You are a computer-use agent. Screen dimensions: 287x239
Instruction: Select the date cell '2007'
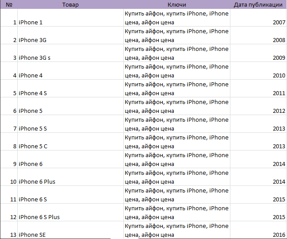click(x=258, y=18)
